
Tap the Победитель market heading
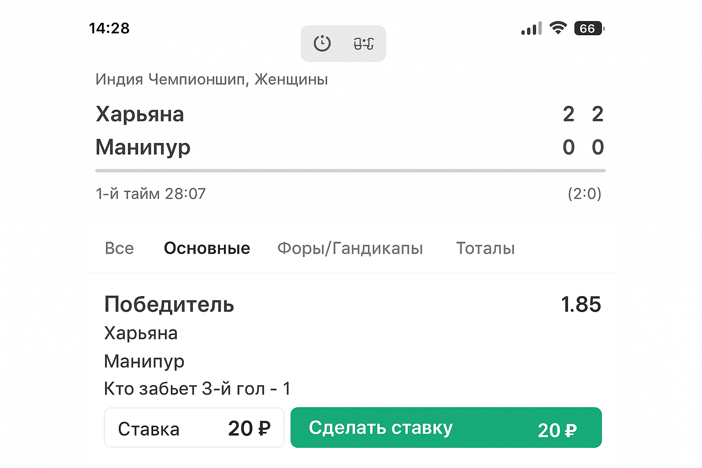169,304
